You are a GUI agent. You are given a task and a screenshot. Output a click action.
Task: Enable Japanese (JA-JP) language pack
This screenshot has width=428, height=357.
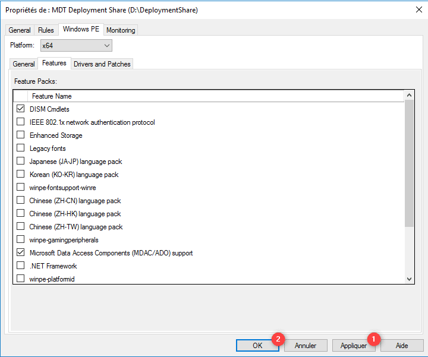tap(20, 161)
